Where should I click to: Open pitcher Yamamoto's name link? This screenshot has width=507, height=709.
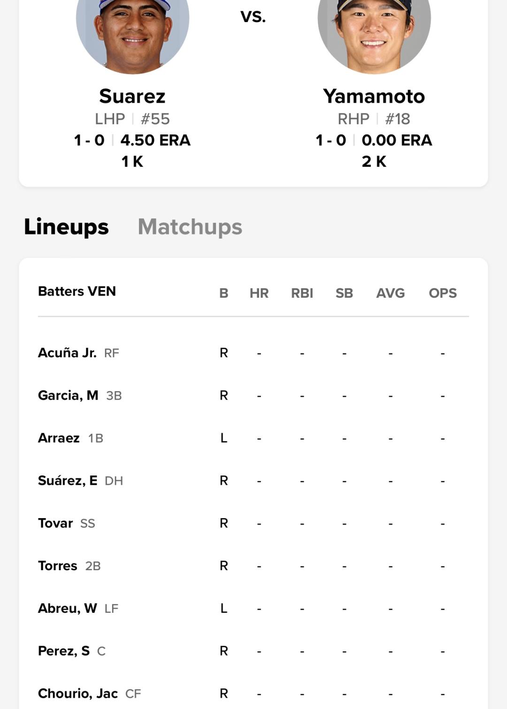pos(374,97)
